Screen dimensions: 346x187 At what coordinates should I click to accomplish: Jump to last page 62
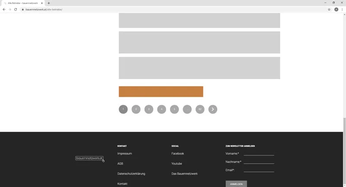(200, 109)
